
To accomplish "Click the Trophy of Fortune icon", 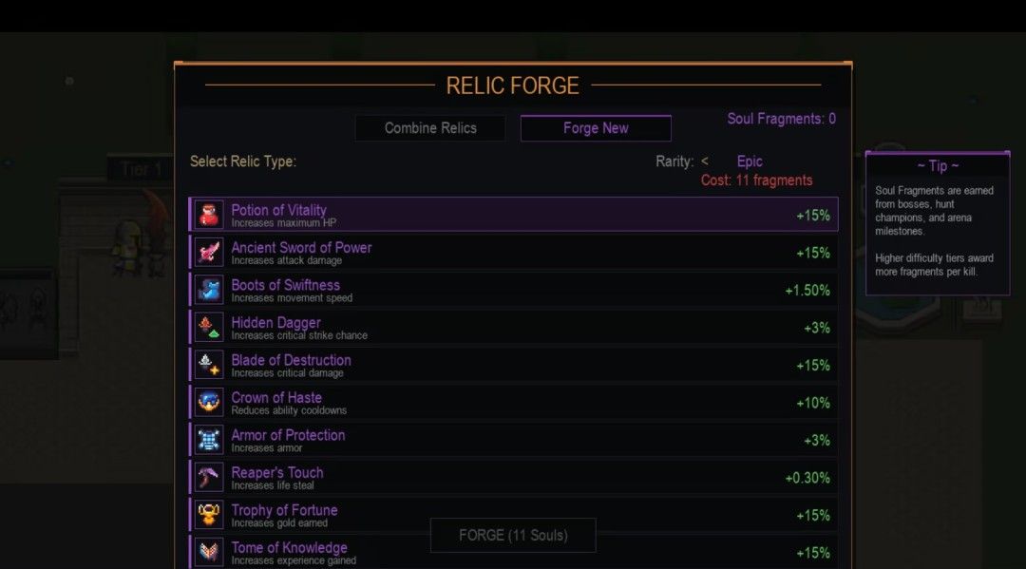I will click(x=209, y=515).
